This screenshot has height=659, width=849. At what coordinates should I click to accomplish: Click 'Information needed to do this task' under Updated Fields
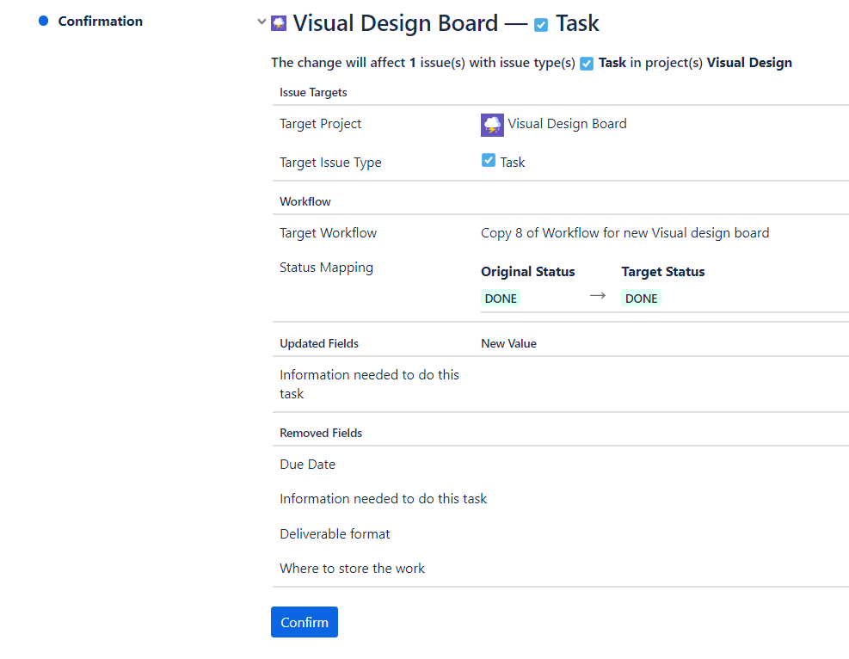click(x=369, y=384)
